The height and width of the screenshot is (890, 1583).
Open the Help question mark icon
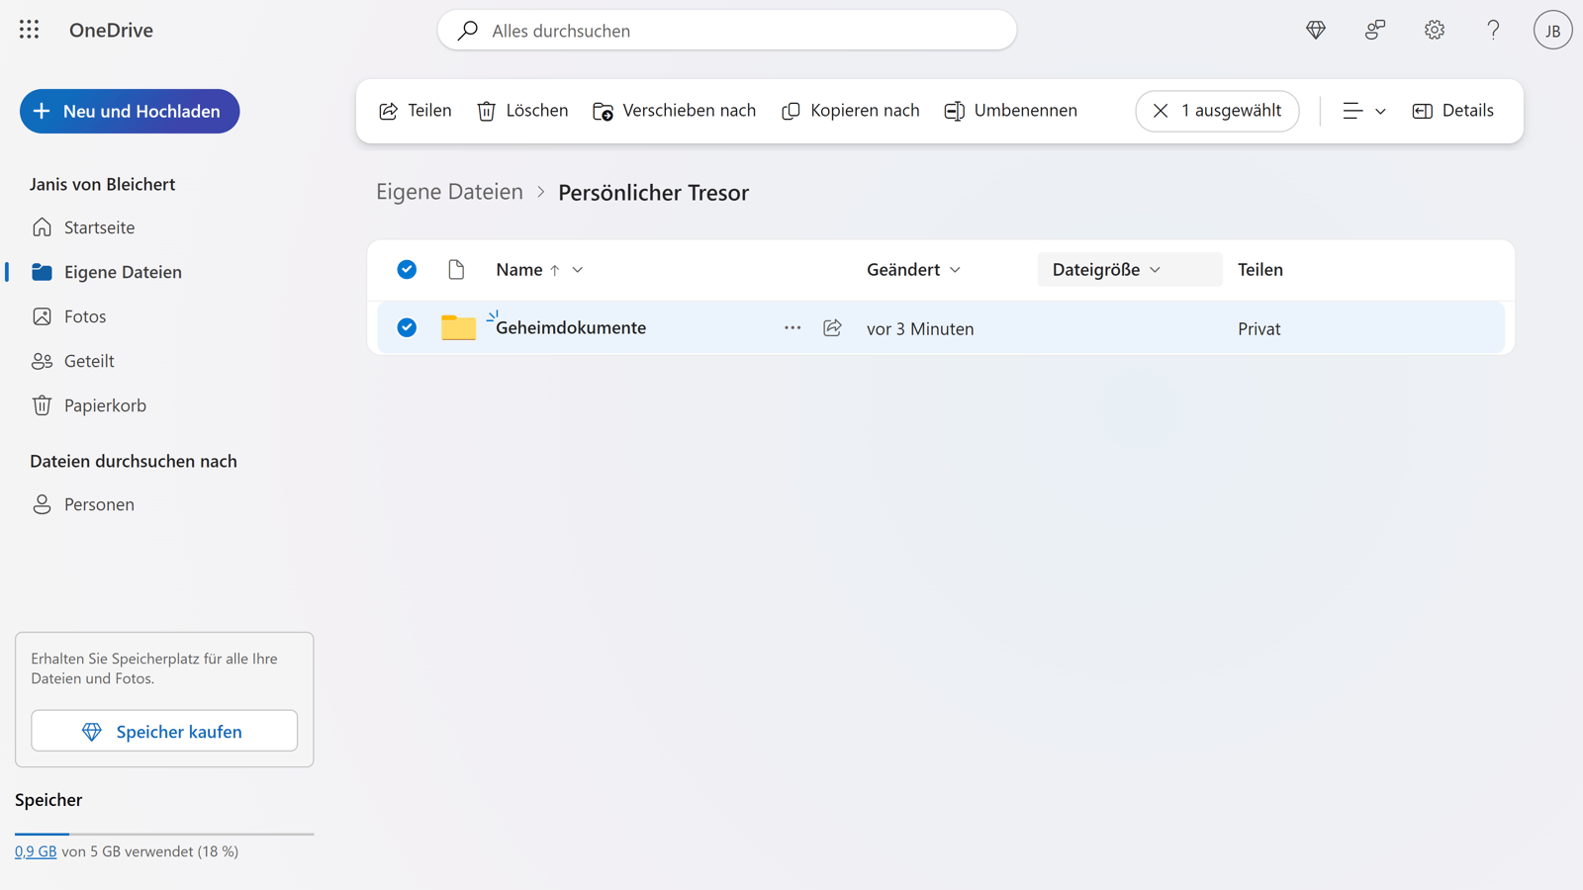(x=1493, y=30)
